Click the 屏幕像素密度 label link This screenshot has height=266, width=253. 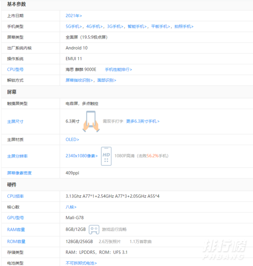tap(19, 173)
